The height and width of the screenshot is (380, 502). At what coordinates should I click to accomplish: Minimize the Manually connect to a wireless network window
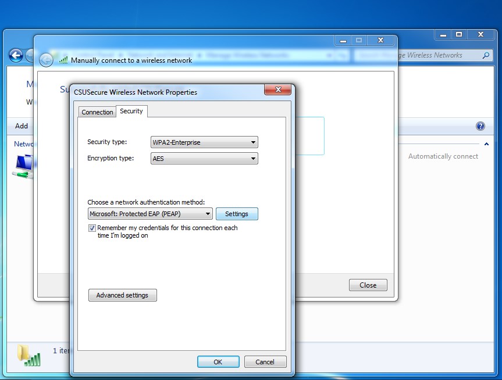(343, 41)
